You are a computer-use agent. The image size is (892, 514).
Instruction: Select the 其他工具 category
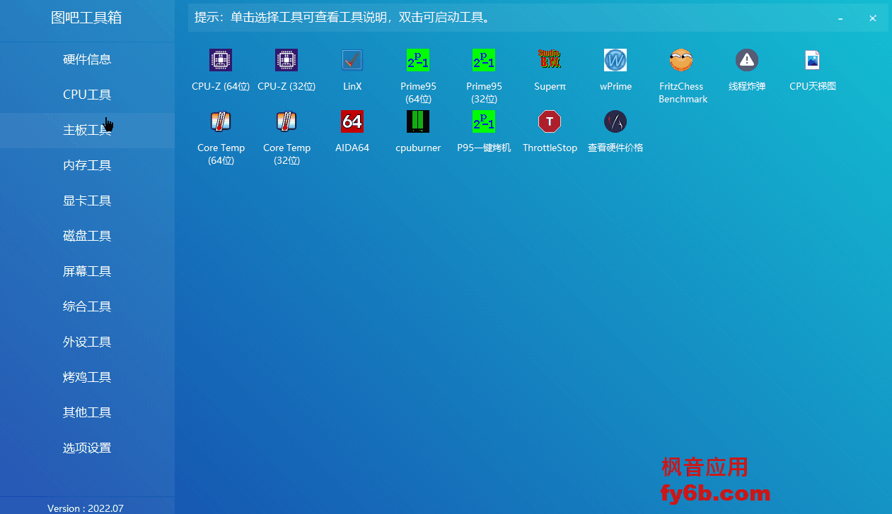[87, 412]
